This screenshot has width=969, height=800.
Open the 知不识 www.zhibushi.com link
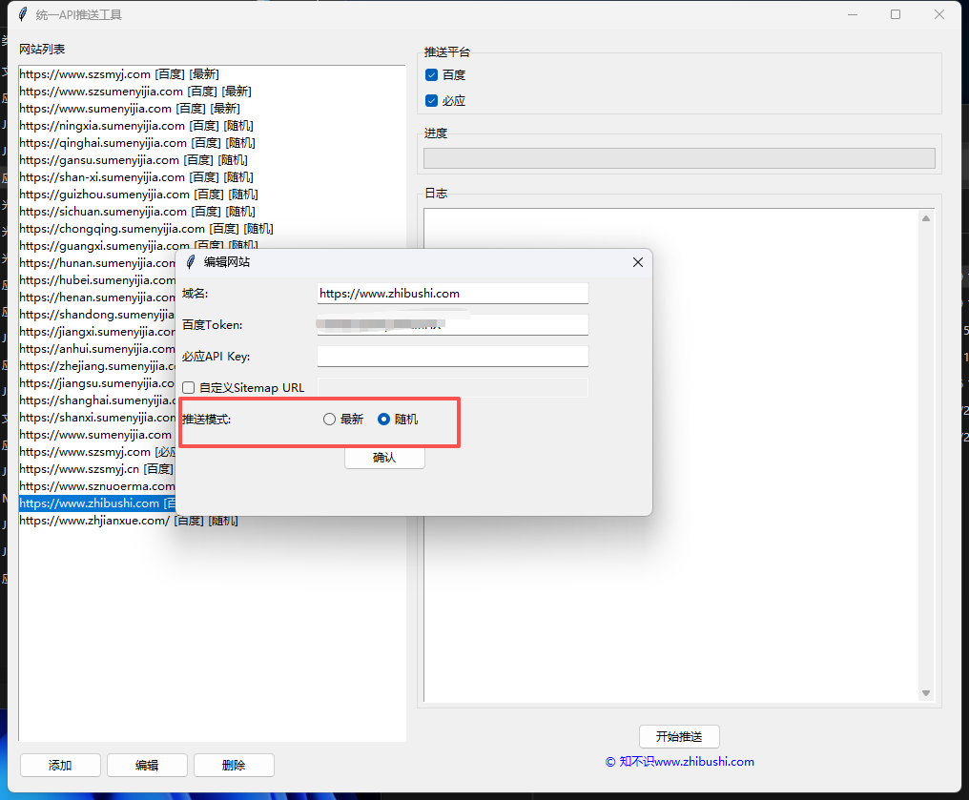tap(679, 762)
